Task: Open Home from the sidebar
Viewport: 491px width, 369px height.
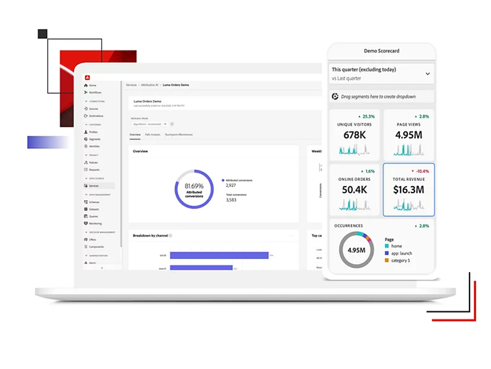Action: coord(92,85)
